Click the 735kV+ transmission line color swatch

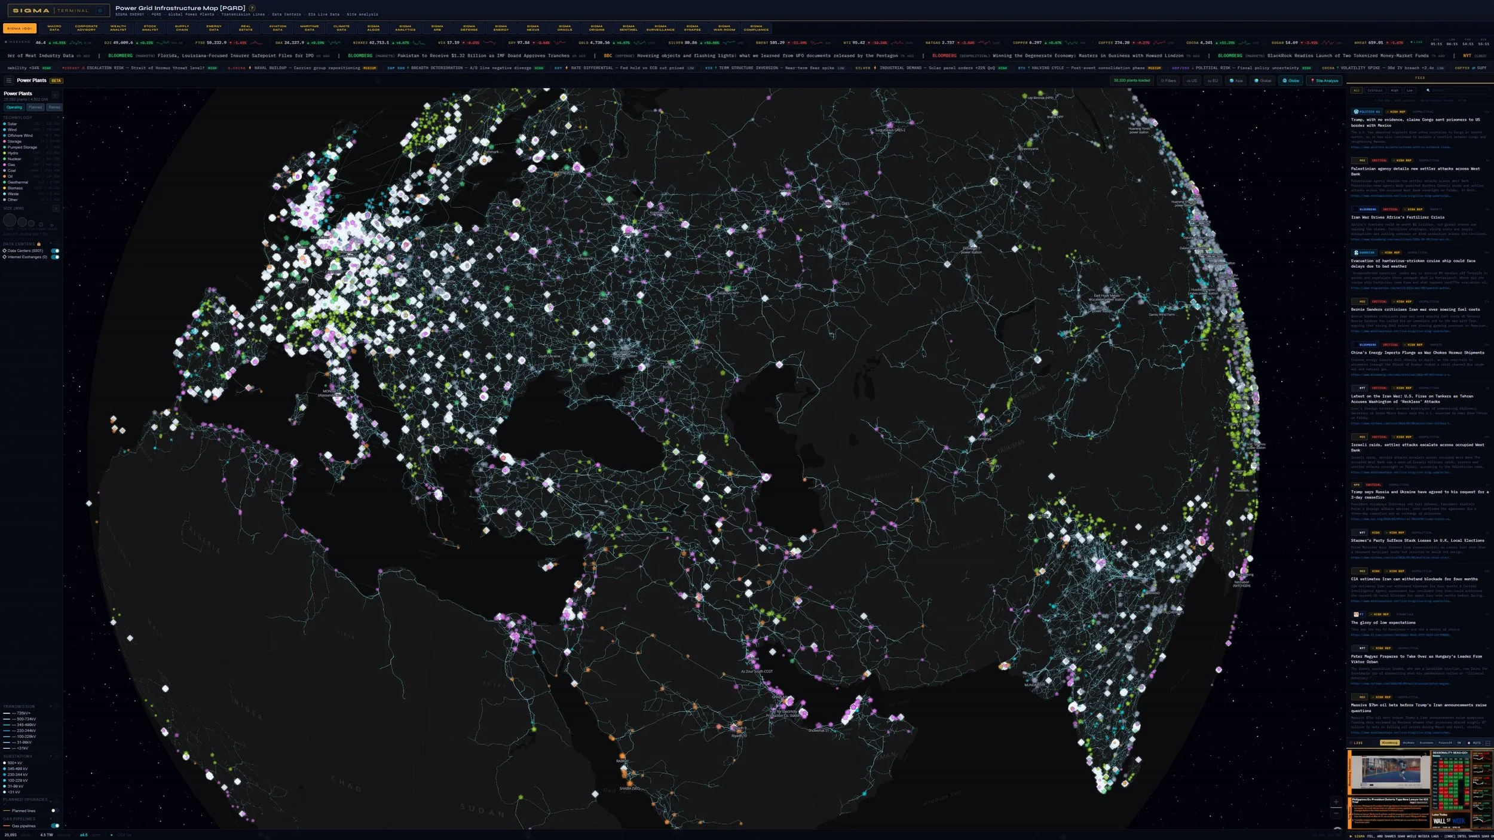pyautogui.click(x=7, y=713)
